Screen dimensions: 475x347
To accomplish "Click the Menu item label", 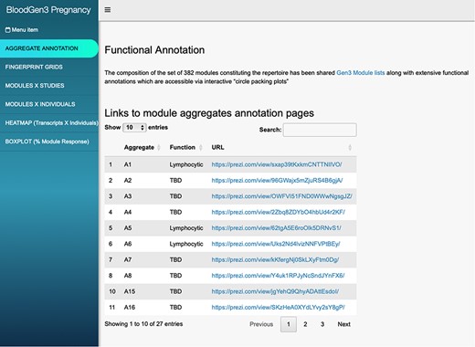I will [x=25, y=30].
